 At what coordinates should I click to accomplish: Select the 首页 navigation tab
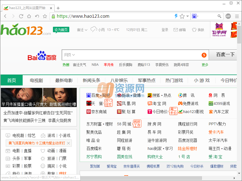pyautogui.click(x=11, y=80)
